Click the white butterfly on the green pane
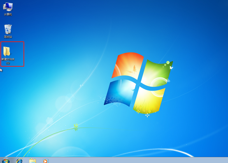 point(171,68)
